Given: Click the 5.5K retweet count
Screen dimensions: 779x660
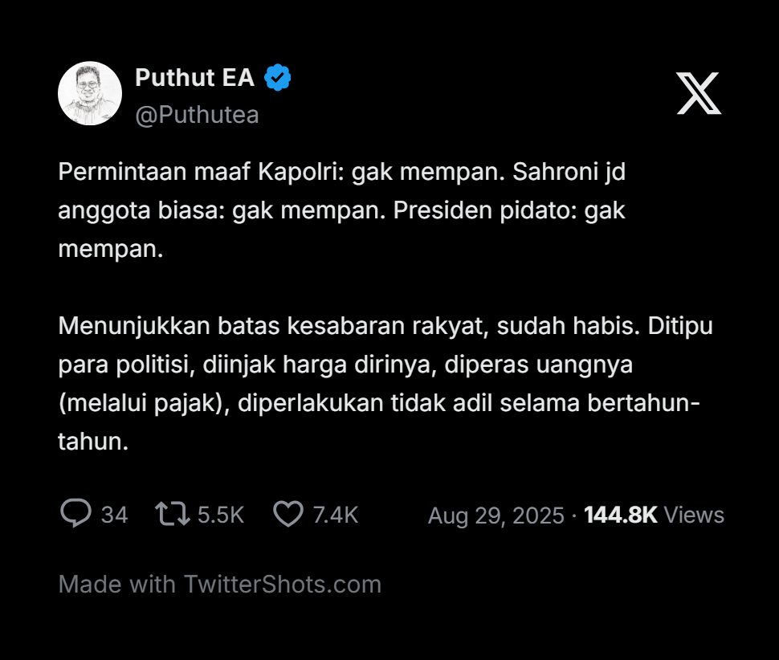Looking at the screenshot, I should click(220, 515).
